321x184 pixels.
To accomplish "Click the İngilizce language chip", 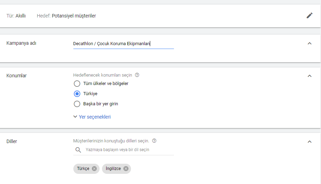I will (x=113, y=169).
